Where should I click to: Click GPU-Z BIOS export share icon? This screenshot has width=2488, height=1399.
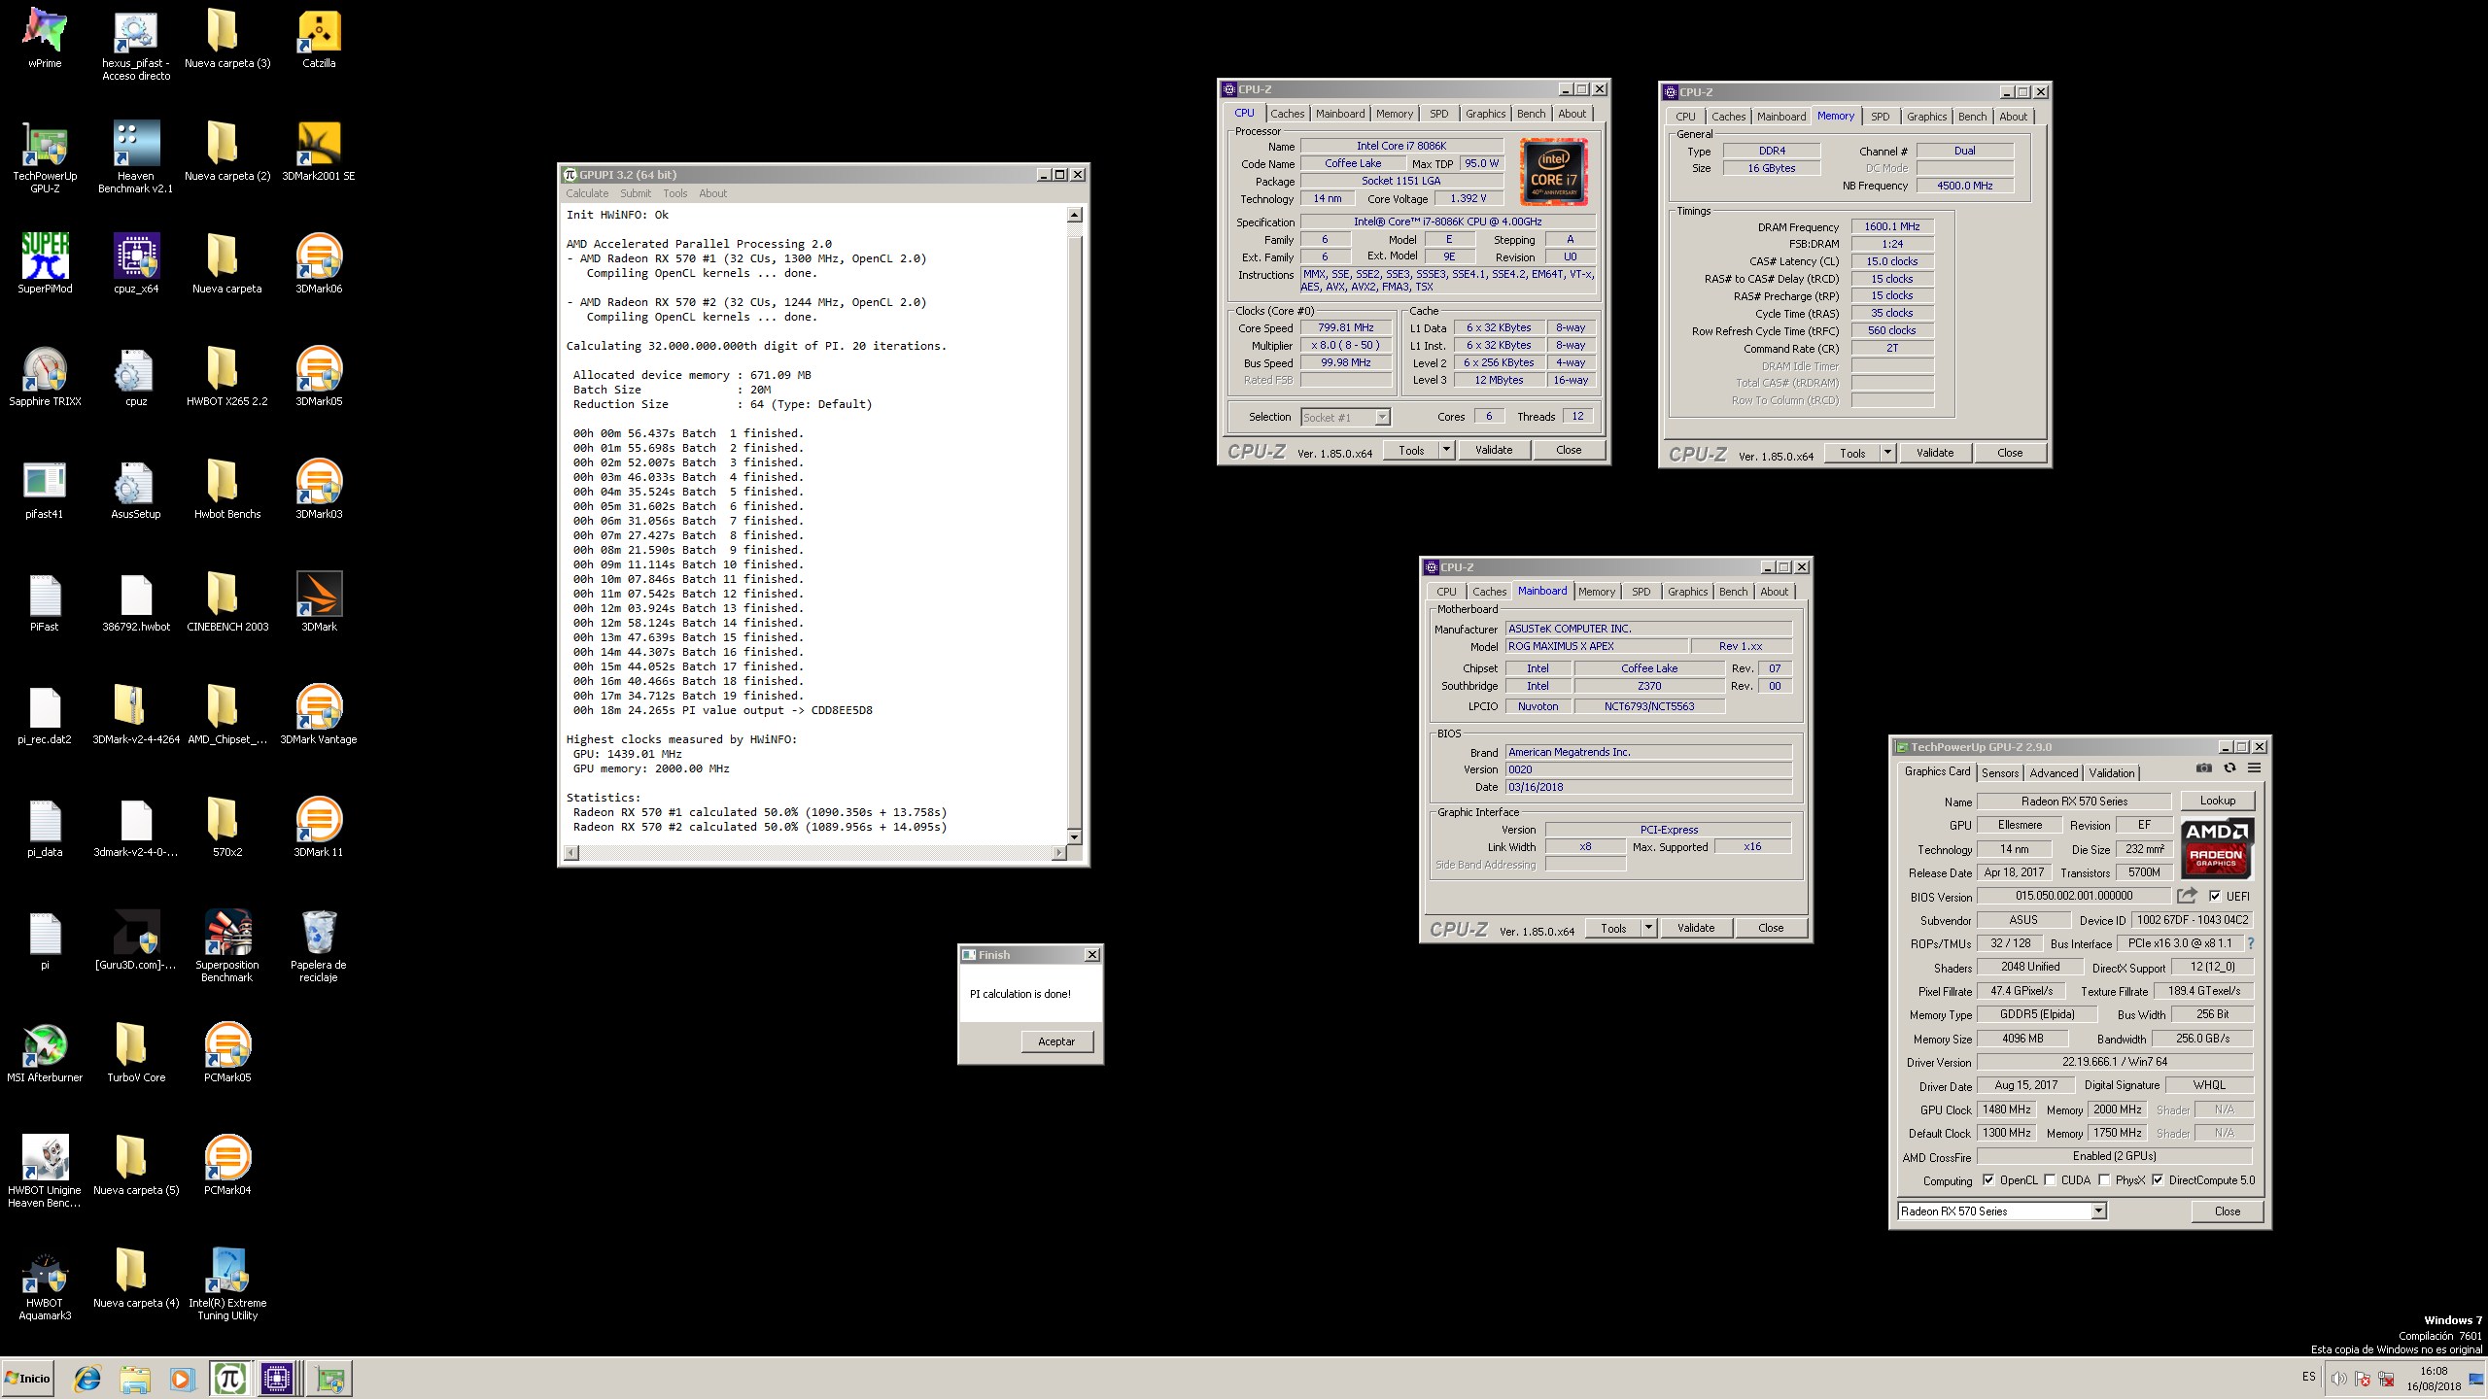2187,896
